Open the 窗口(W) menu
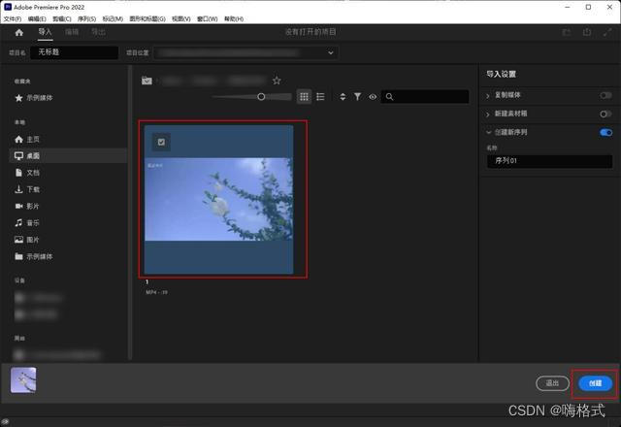This screenshot has height=427, width=621. [x=207, y=18]
